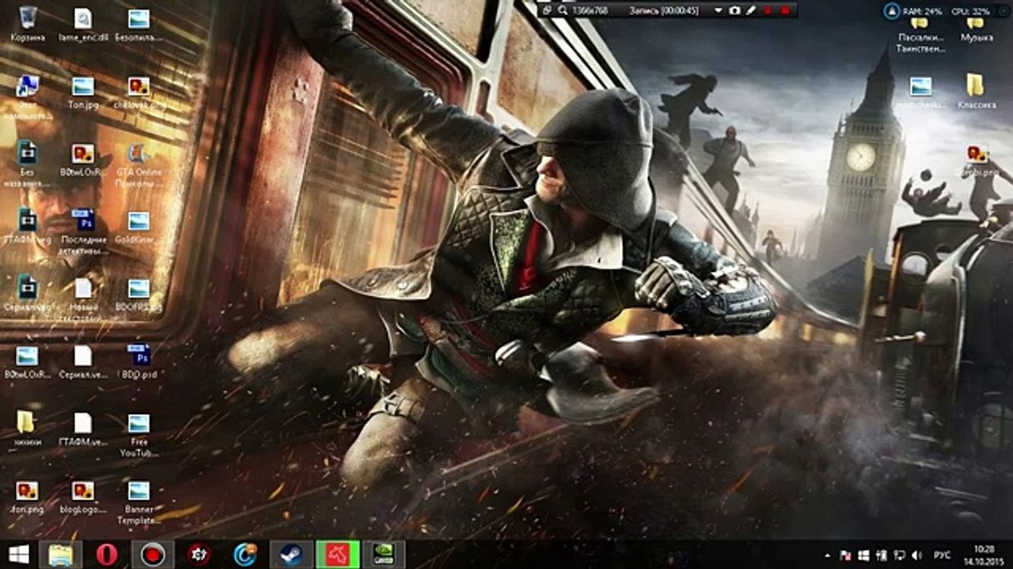Click the volume speaker tray icon
Image resolution: width=1013 pixels, height=569 pixels.
916,555
